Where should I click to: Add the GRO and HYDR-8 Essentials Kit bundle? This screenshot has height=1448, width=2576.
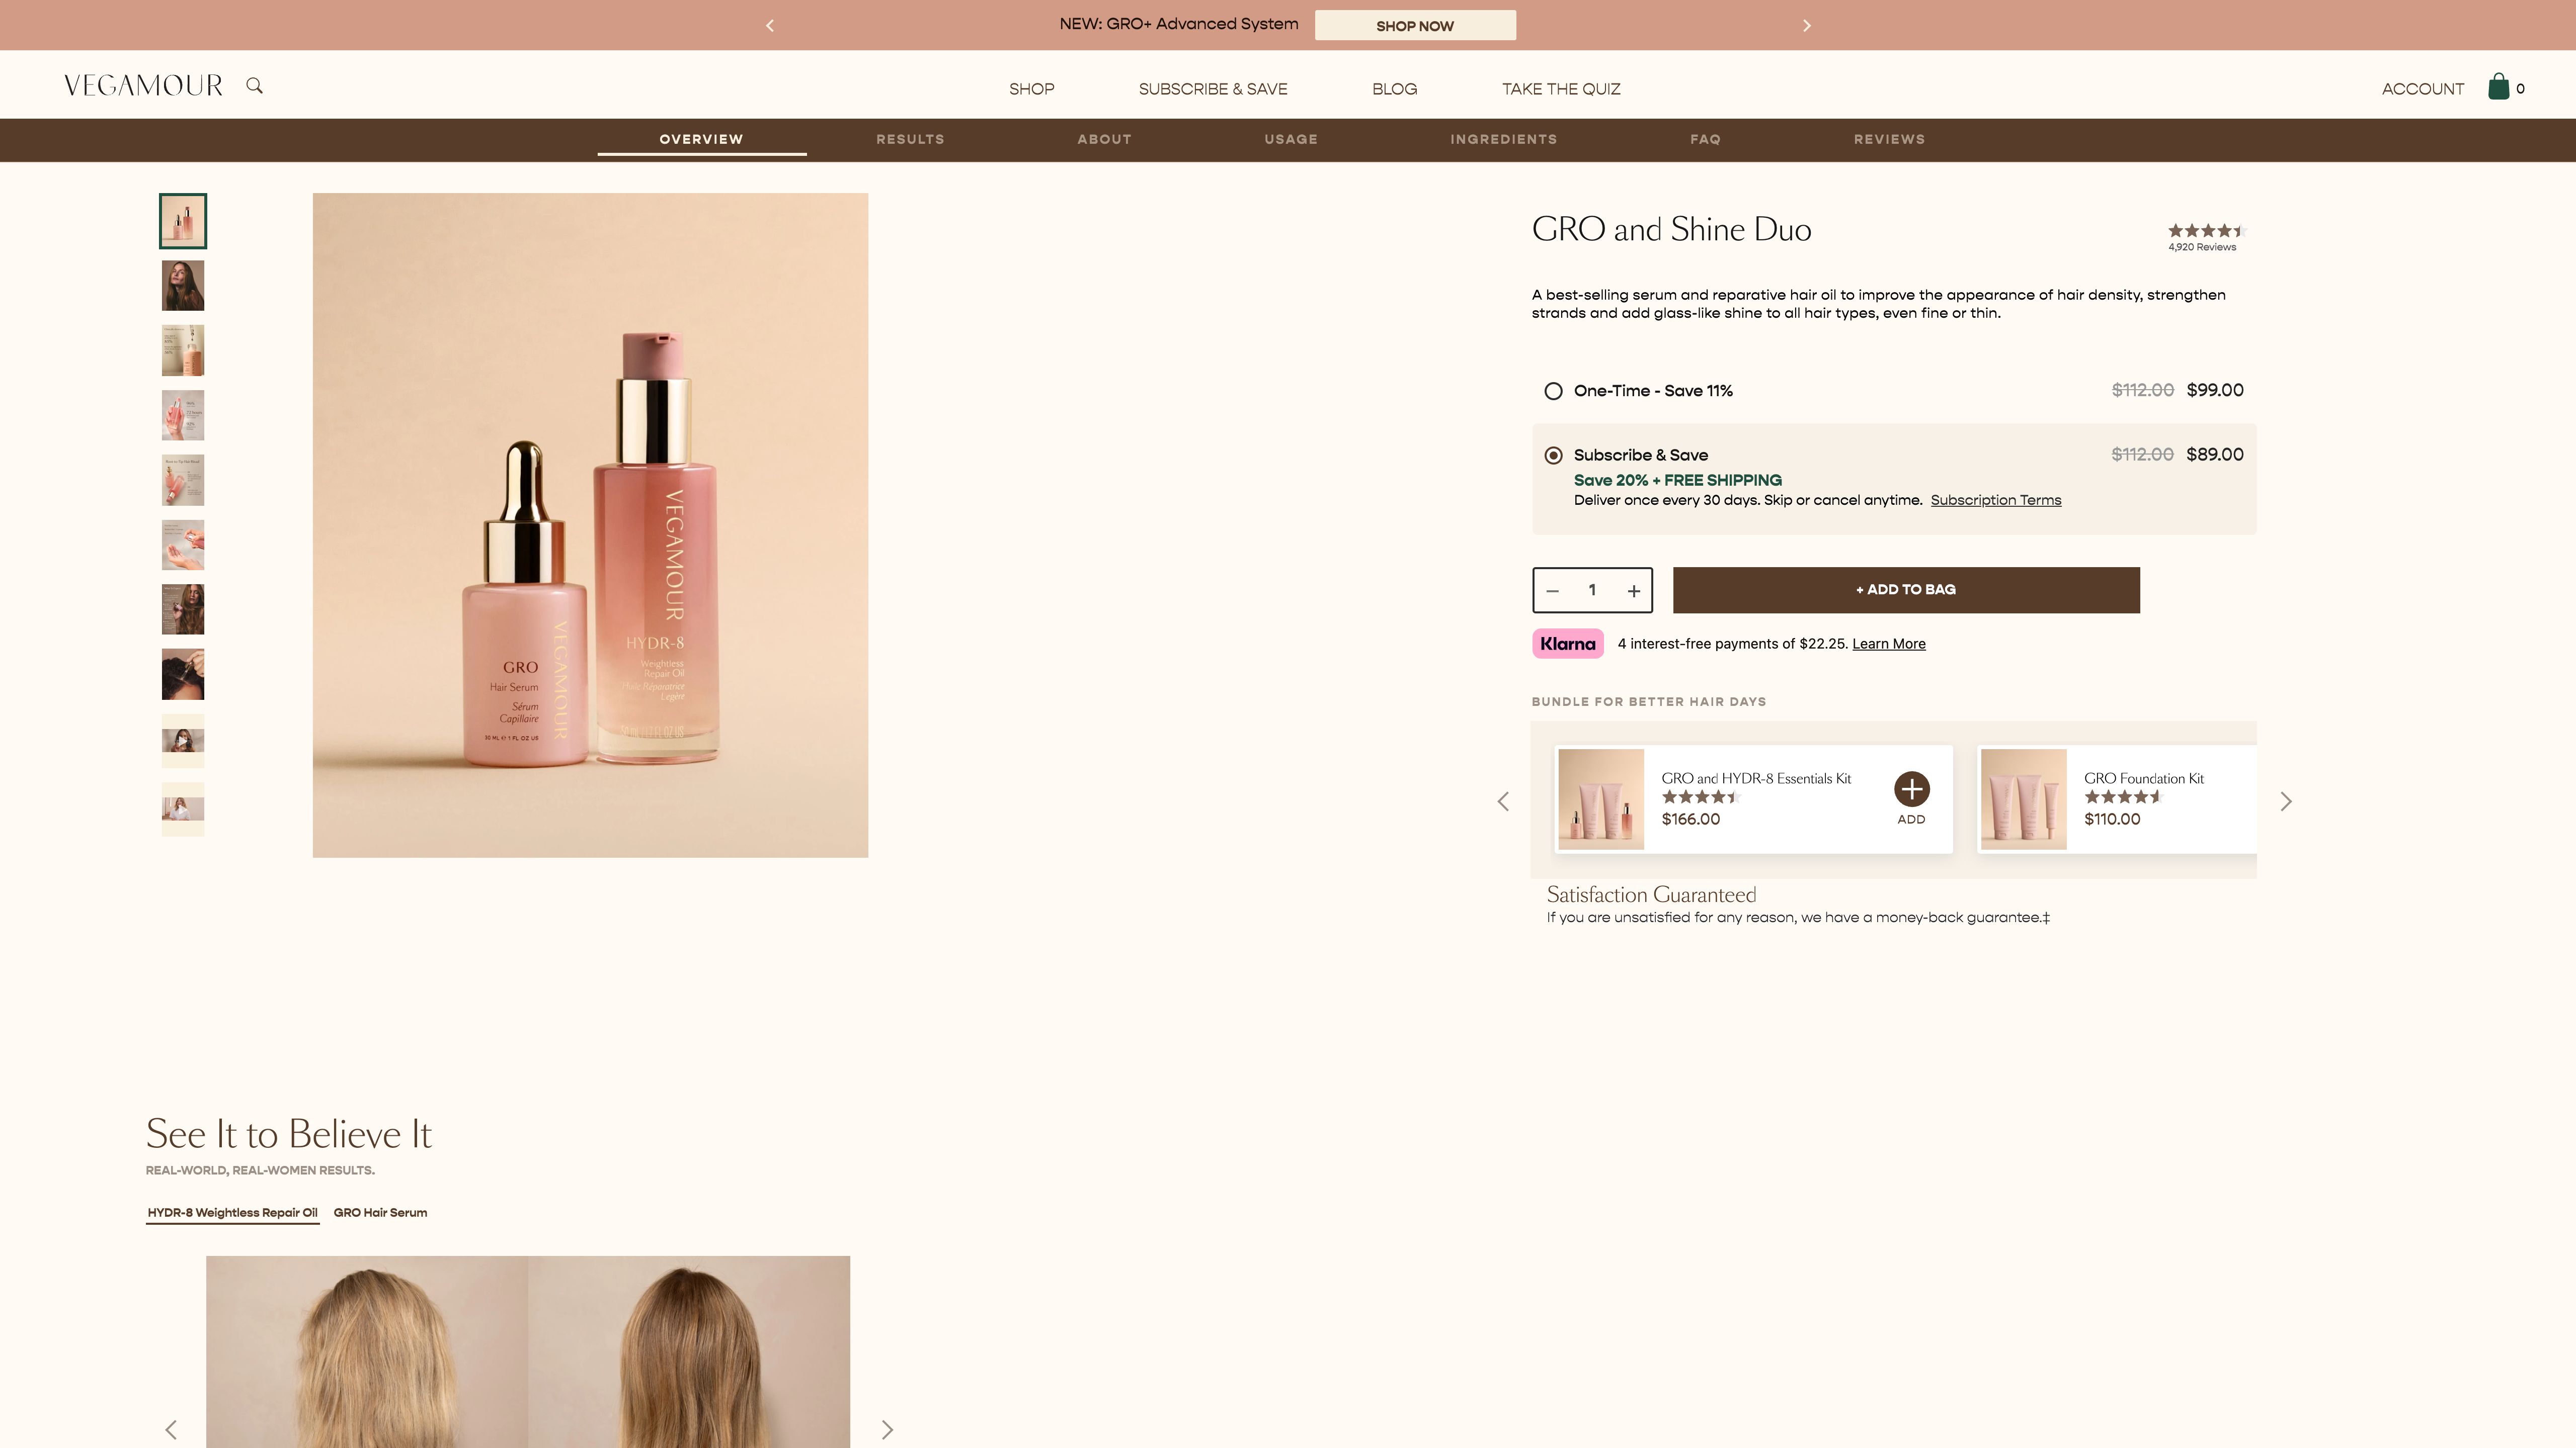tap(1911, 789)
